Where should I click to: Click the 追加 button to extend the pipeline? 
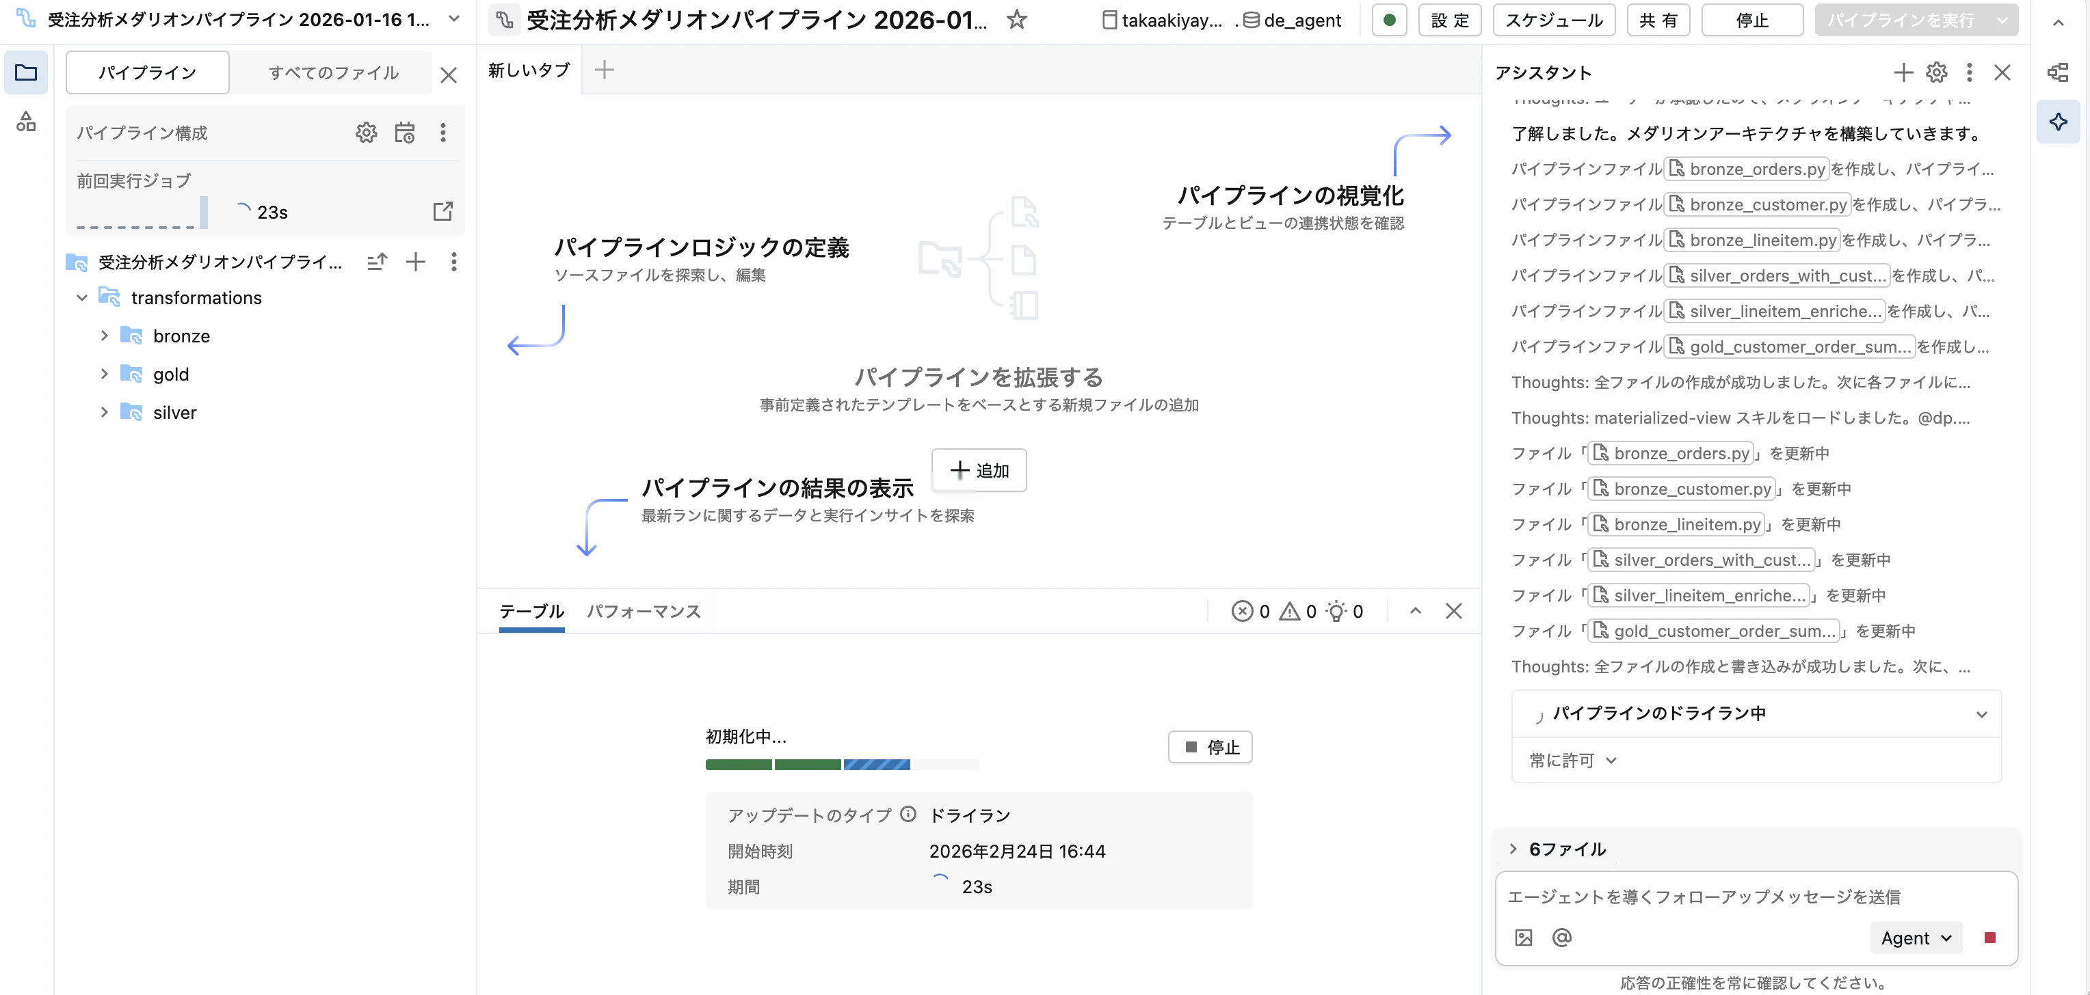(979, 470)
